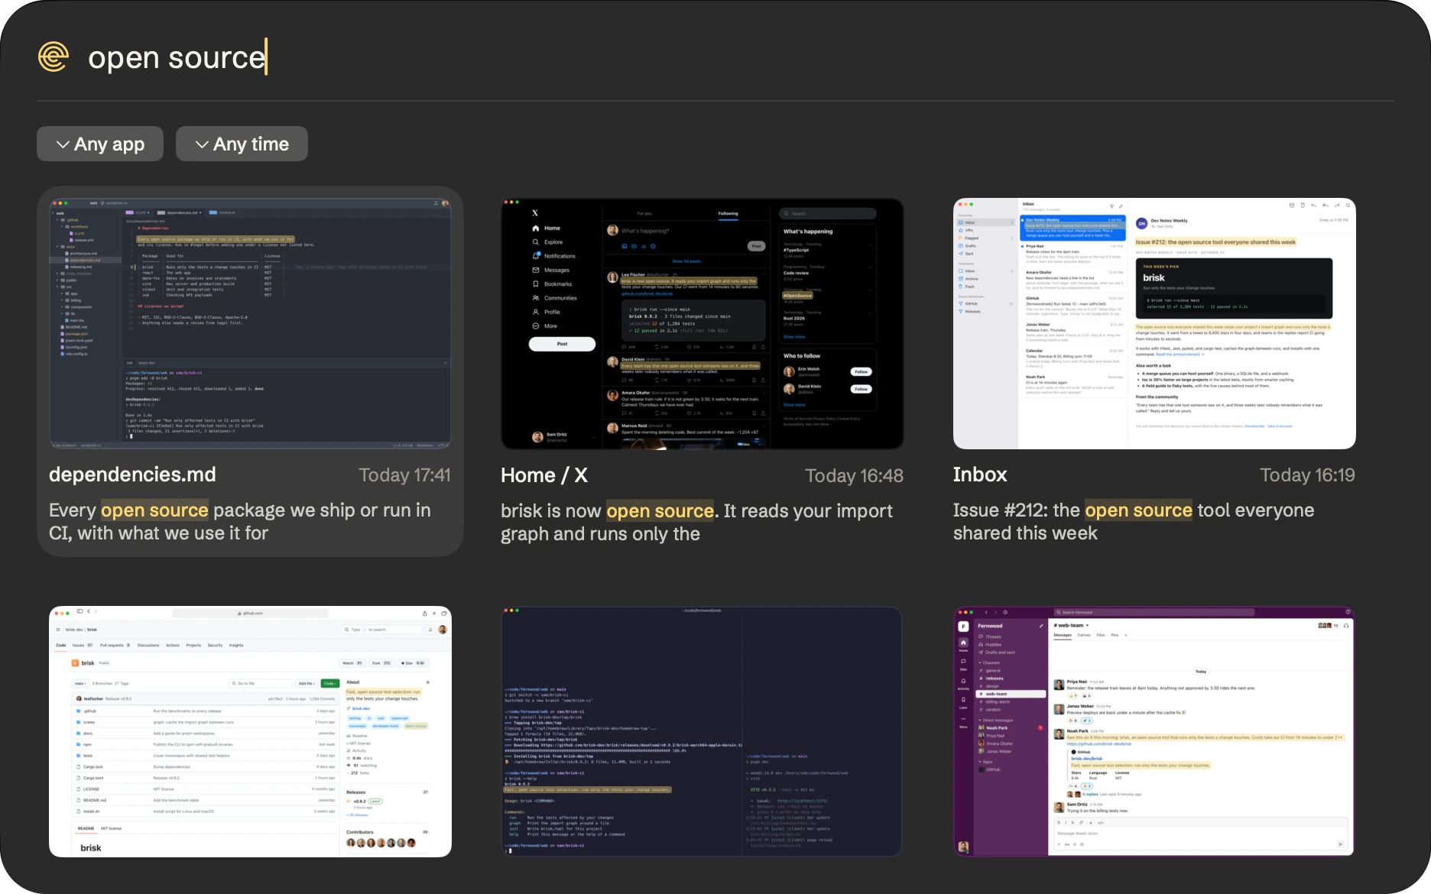1431x894 pixels.
Task: Click snippet "brisk is now open source"
Action: tap(696, 522)
